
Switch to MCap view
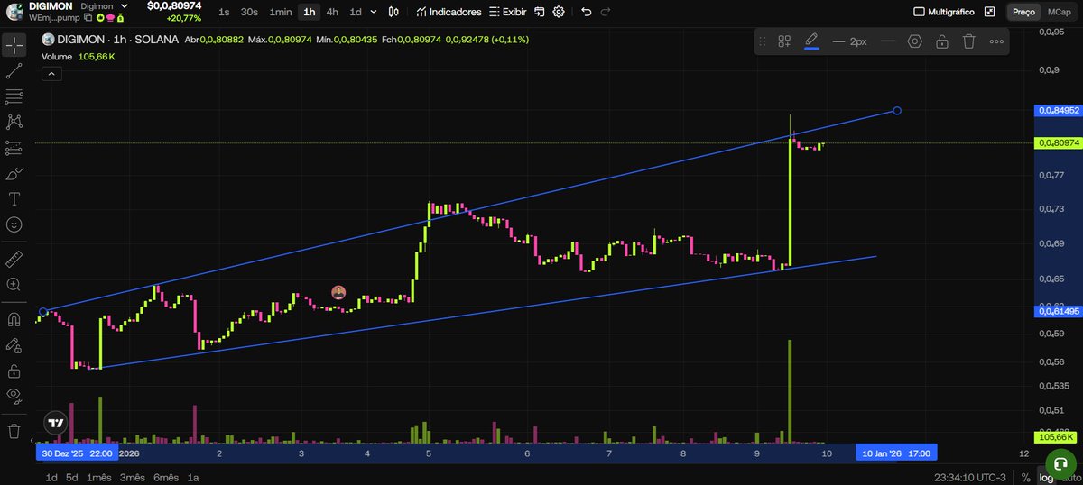pos(1058,12)
